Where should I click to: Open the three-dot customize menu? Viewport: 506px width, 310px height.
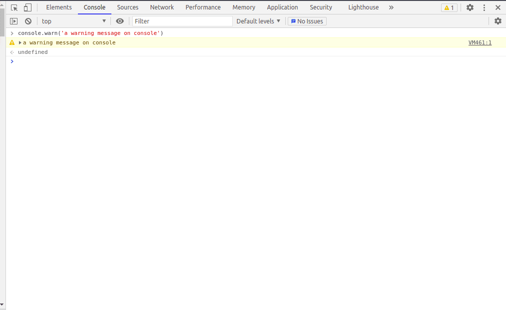point(484,8)
